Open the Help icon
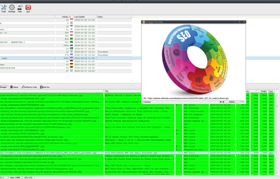 pos(20,8)
